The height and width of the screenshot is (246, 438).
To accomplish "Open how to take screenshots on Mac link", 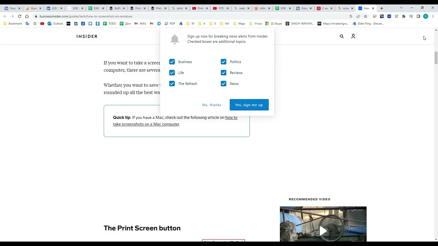I will tap(175, 121).
